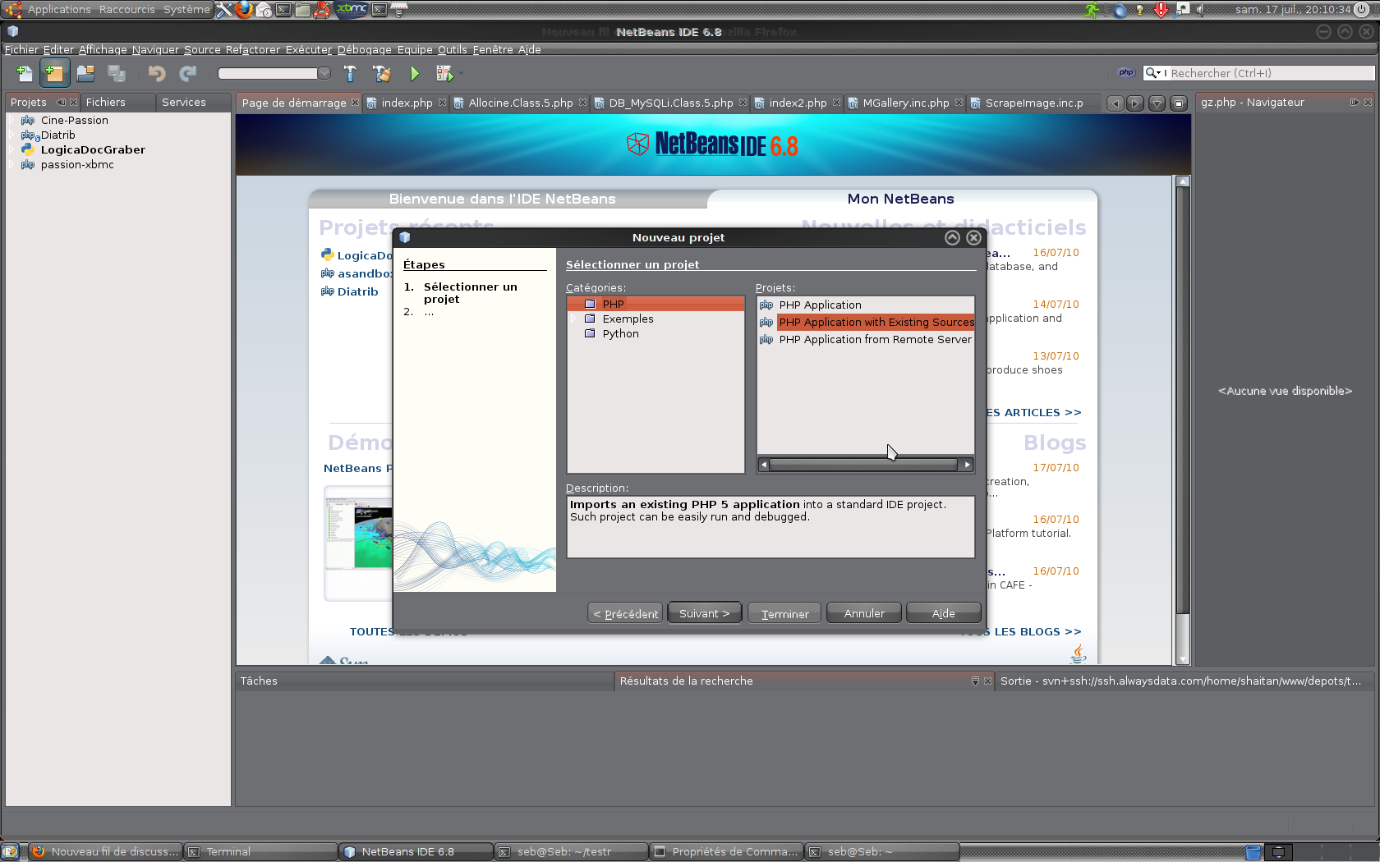Image resolution: width=1380 pixels, height=862 pixels.
Task: Click the start page vertical scrollbar
Action: (1182, 420)
